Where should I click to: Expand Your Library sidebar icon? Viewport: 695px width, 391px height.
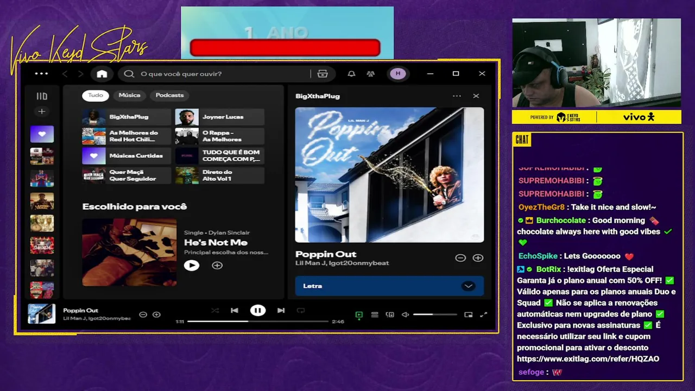click(42, 96)
